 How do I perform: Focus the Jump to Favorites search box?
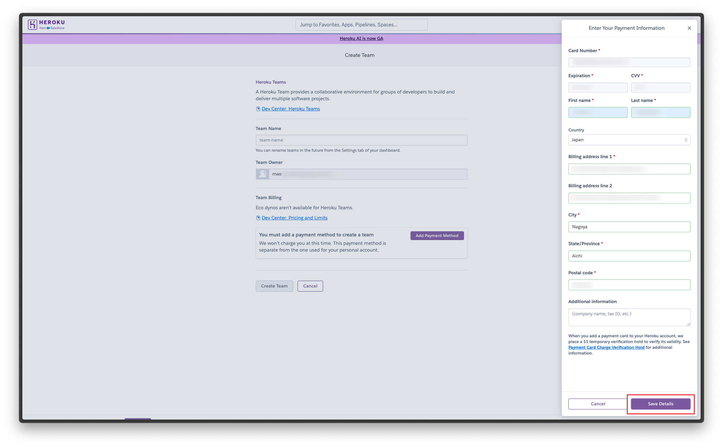click(361, 25)
